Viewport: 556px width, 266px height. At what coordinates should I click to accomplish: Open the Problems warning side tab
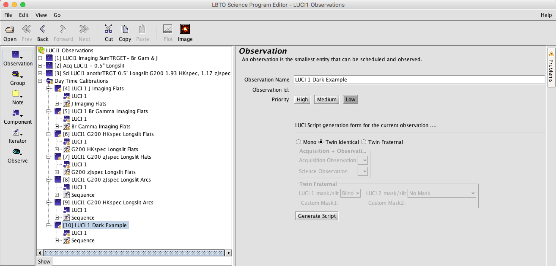tap(551, 68)
